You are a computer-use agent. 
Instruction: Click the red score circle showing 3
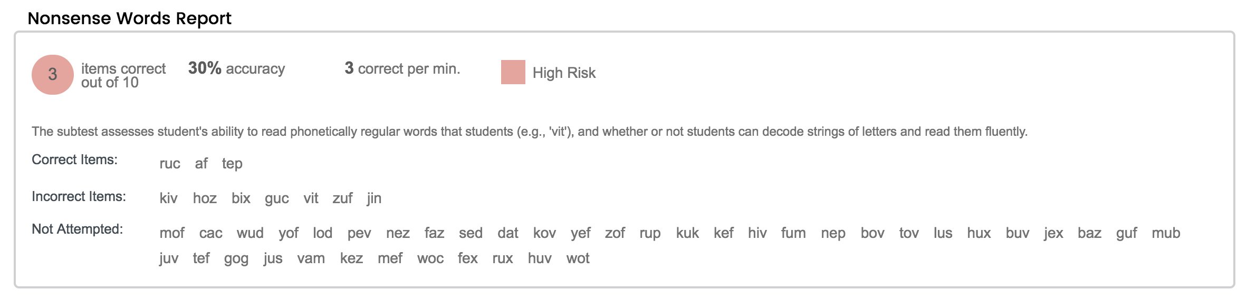coord(52,75)
